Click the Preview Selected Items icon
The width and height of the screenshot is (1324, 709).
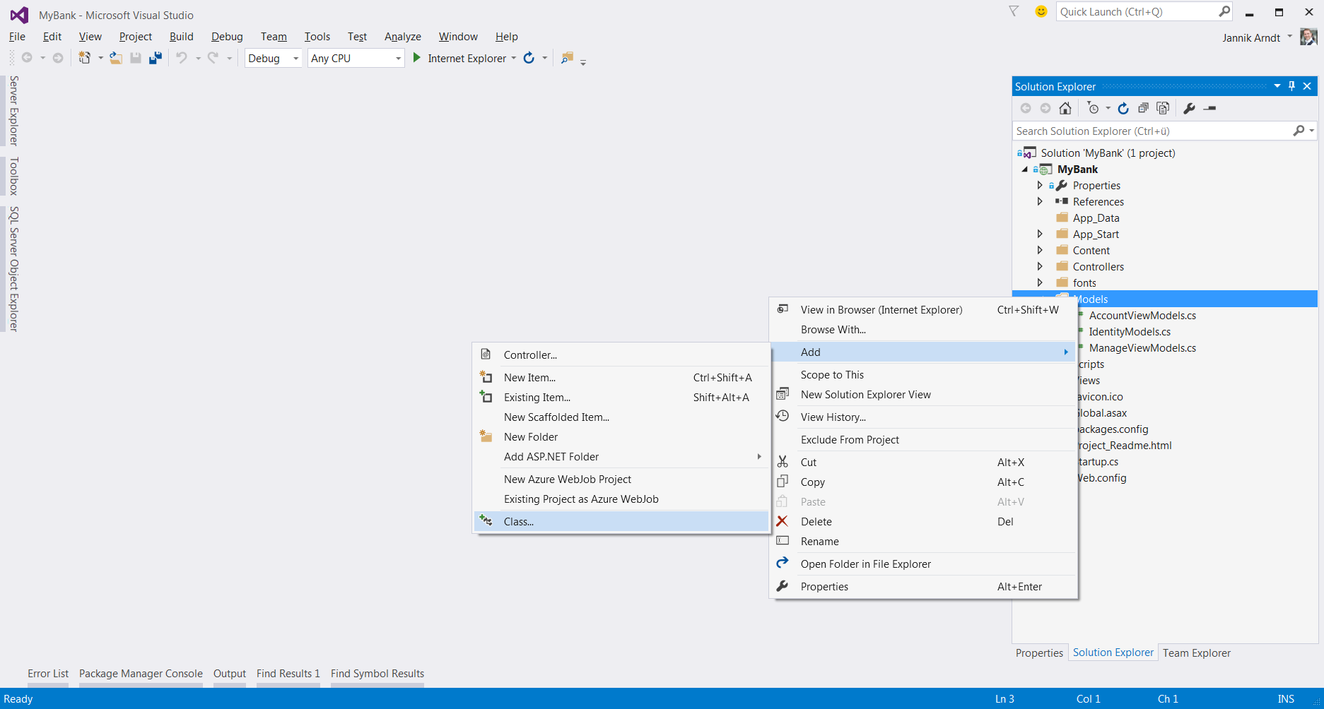(x=1209, y=108)
